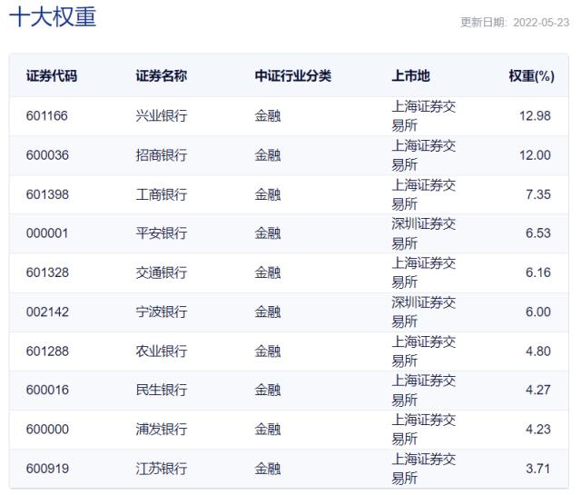This screenshot has height=495, width=581.
Task: Click weight value 4.80
Action: [538, 351]
